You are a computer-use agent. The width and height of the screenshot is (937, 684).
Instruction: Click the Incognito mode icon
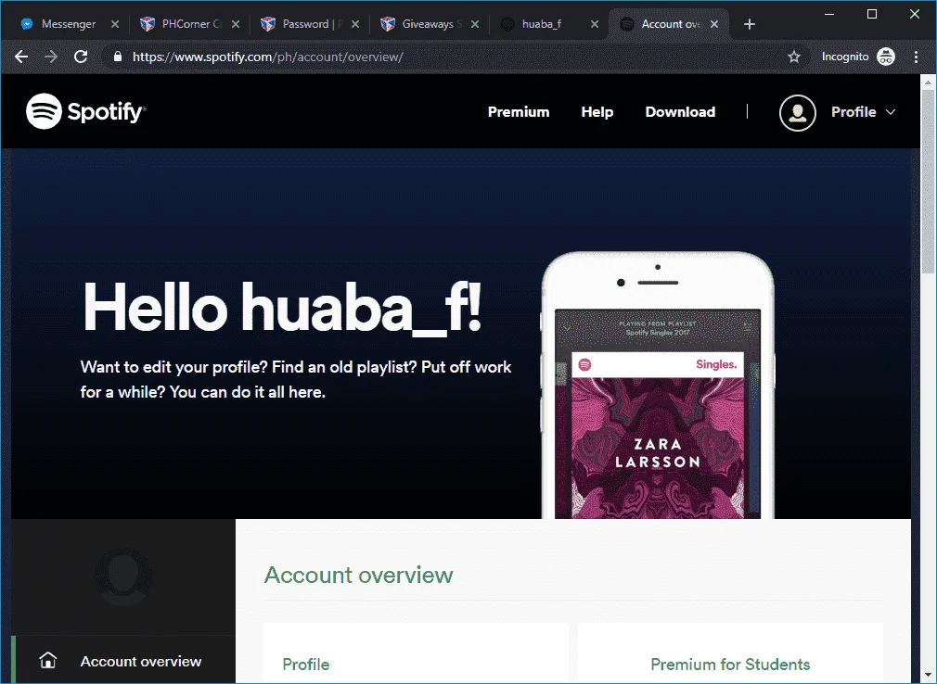[886, 57]
